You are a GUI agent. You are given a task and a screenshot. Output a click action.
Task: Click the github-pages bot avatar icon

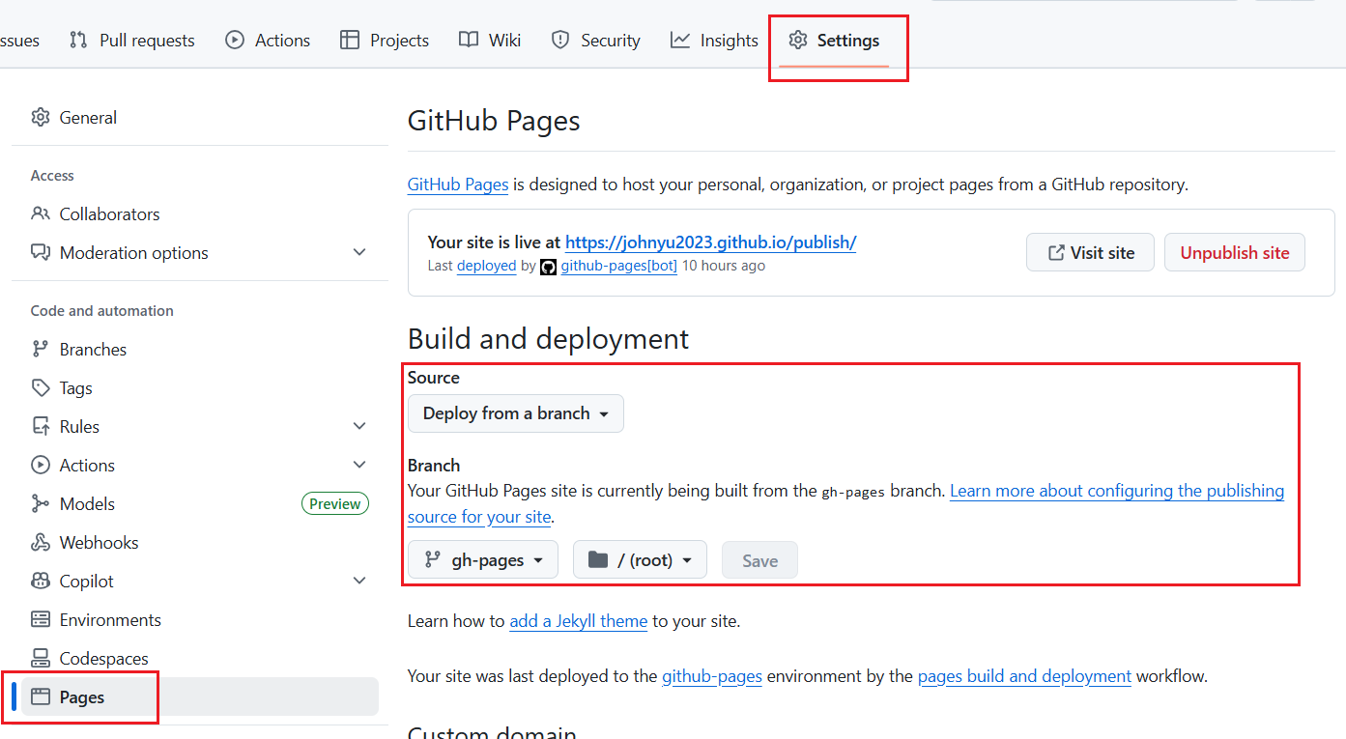(x=549, y=267)
